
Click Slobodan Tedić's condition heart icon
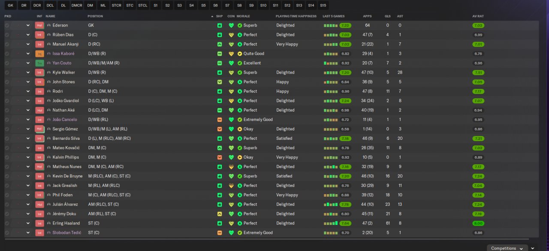(x=231, y=233)
